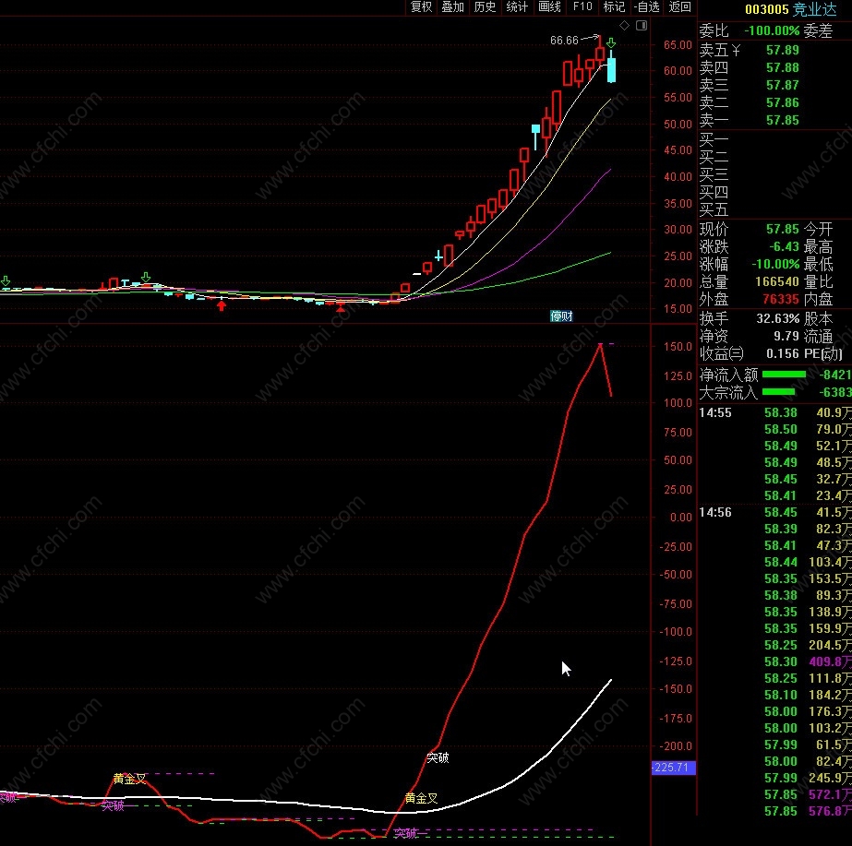This screenshot has width=852, height=846.
Task: Click the 65.00 price axis label
Action: click(678, 45)
